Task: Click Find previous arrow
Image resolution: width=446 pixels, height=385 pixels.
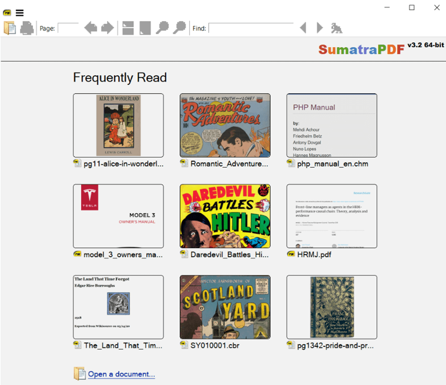Action: point(303,28)
